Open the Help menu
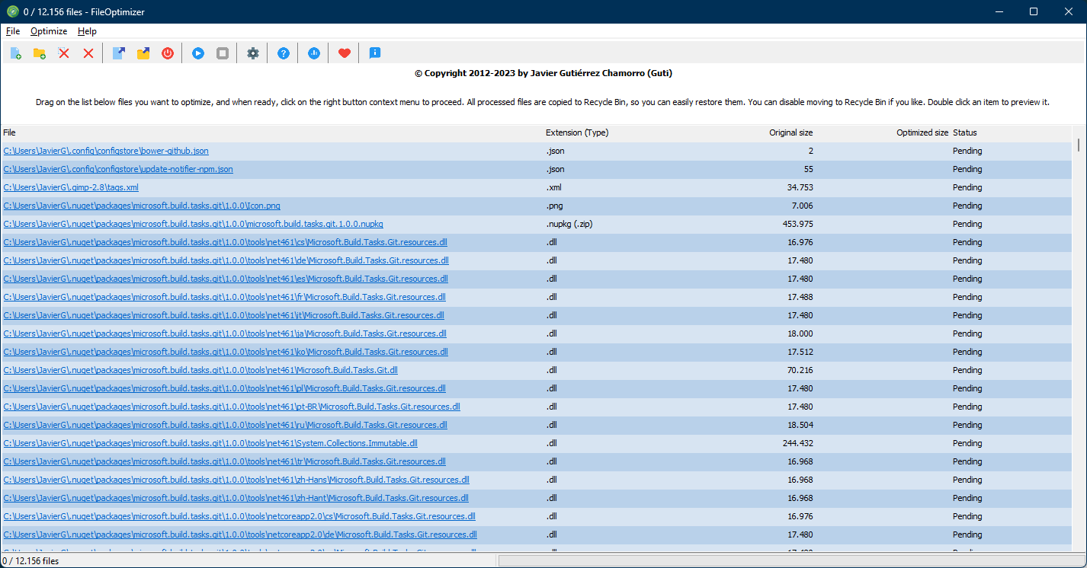Image resolution: width=1087 pixels, height=568 pixels. pyautogui.click(x=87, y=31)
